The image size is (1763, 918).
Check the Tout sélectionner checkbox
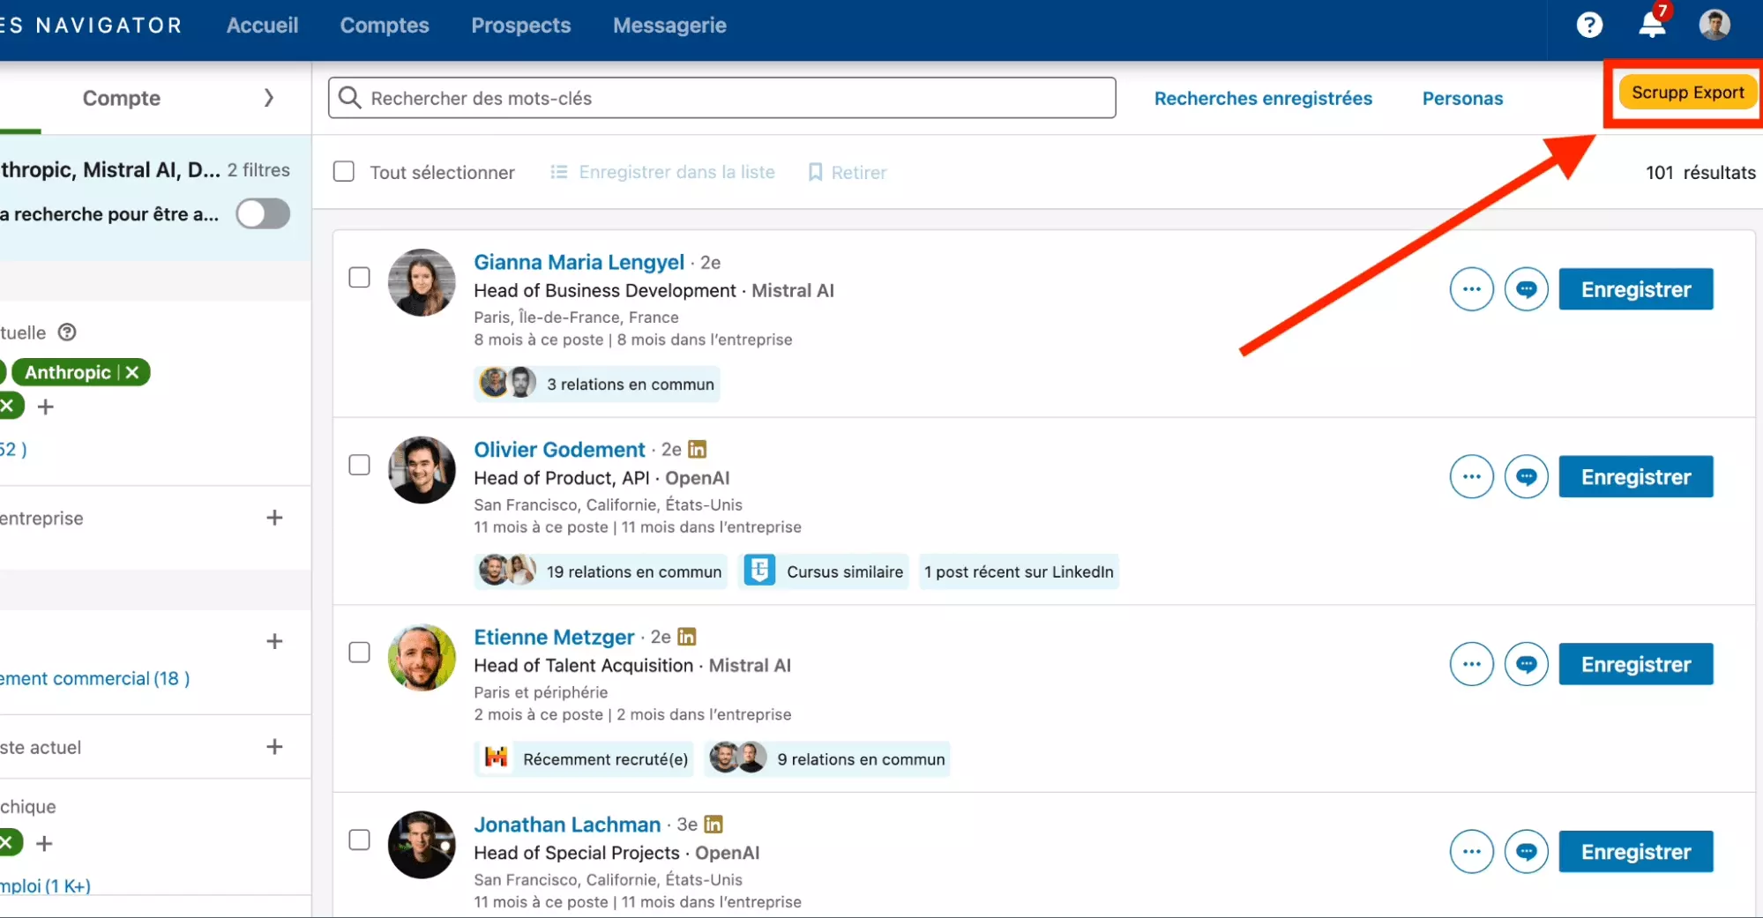point(344,172)
